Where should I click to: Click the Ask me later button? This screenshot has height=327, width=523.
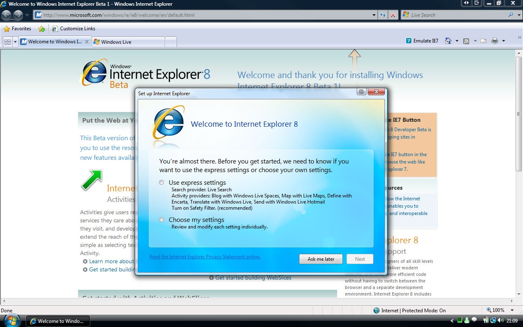tap(321, 259)
